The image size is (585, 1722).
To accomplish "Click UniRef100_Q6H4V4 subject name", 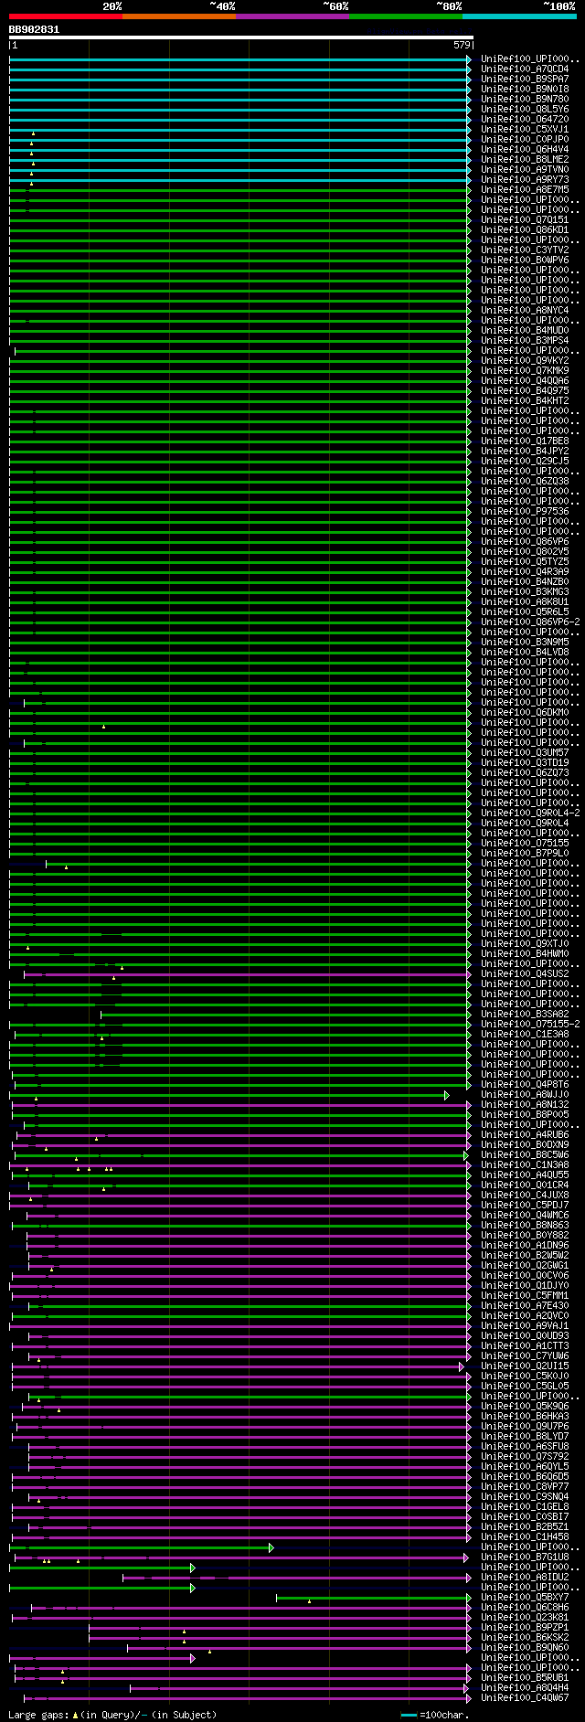I will 525,150.
